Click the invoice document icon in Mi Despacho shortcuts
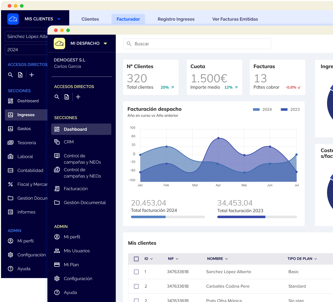 (67, 97)
